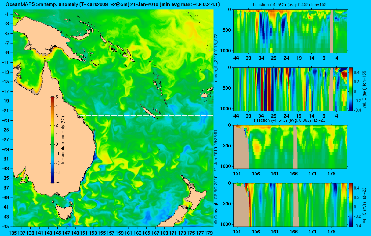
Task: Click the '21-Jan-2010 09:38:51' timestamp
Action: tap(216, 150)
